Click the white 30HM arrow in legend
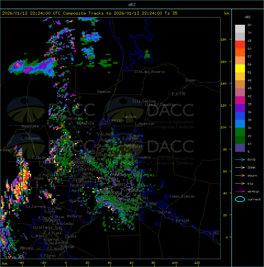Image resolution: width=264 pixels, height=267 pixels. click(x=240, y=168)
